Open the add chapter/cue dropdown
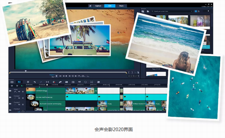This screenshot has width=225, height=138. click(22, 86)
